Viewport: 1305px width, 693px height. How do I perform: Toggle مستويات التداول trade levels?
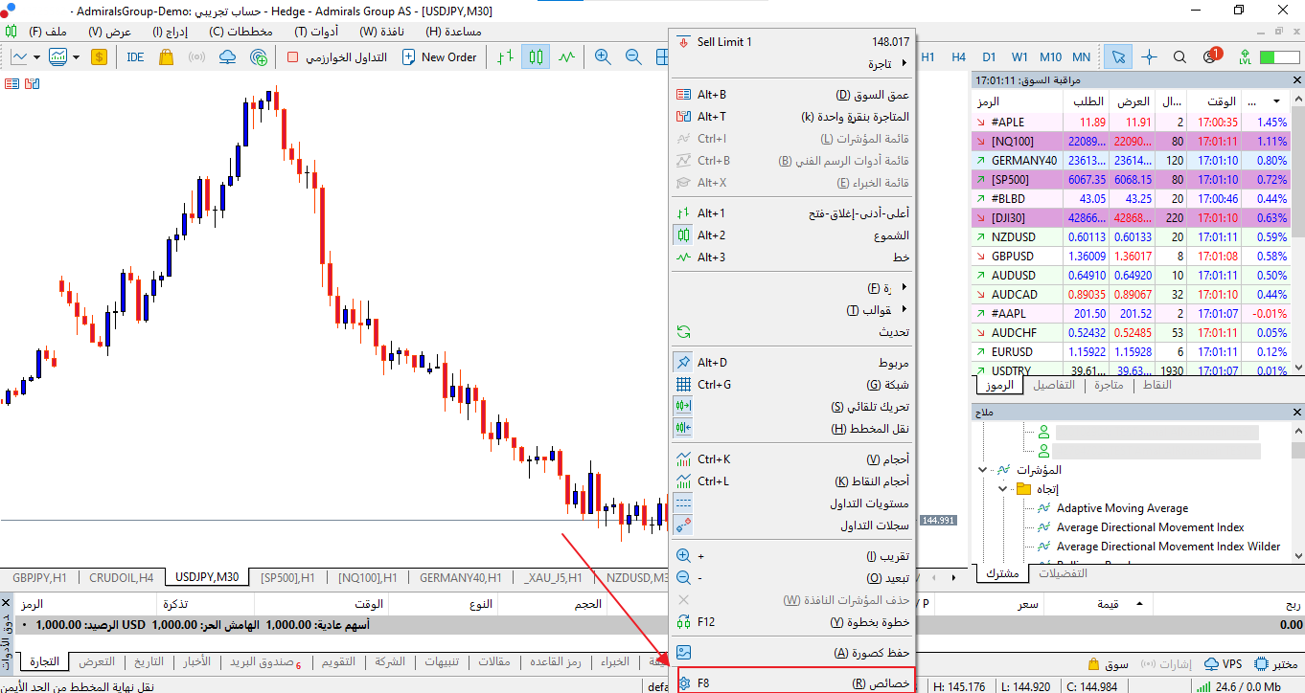click(x=793, y=503)
